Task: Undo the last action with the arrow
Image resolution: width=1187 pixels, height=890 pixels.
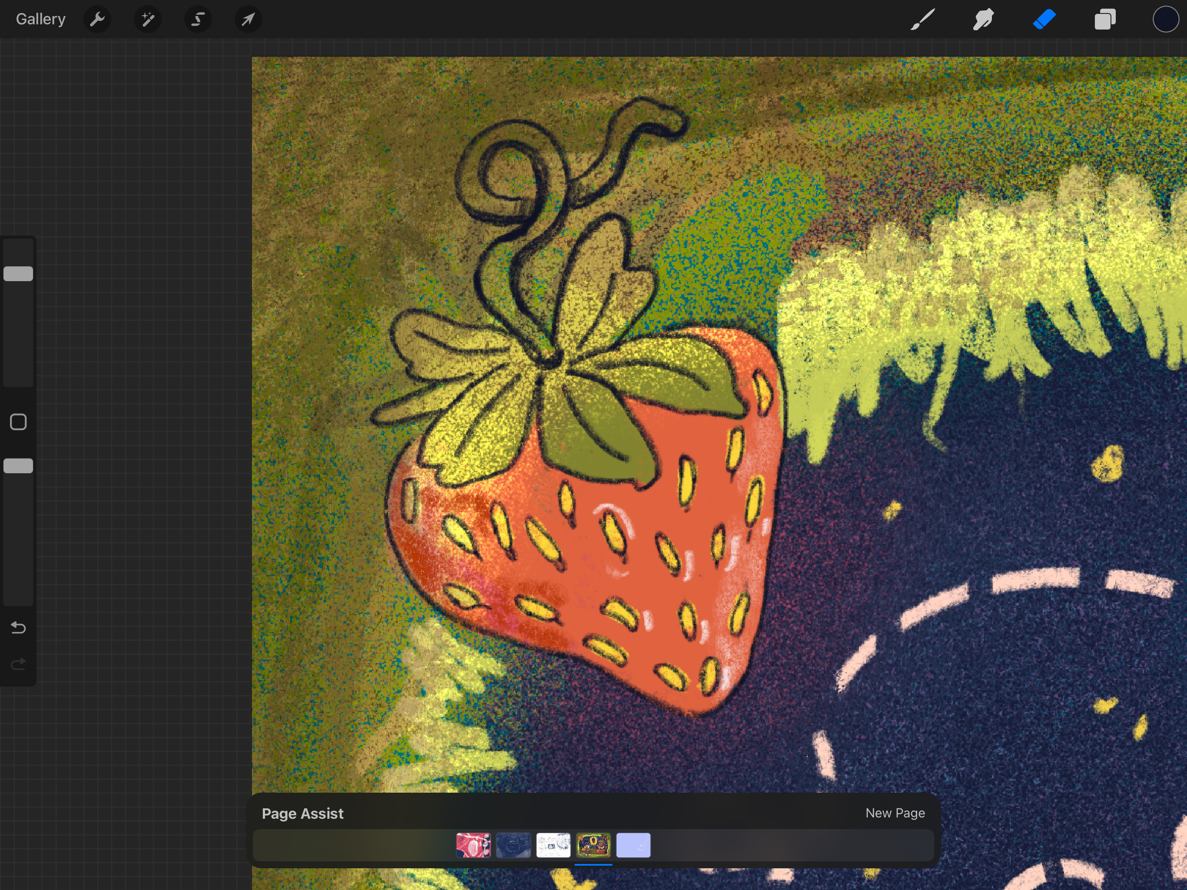Action: coord(18,627)
